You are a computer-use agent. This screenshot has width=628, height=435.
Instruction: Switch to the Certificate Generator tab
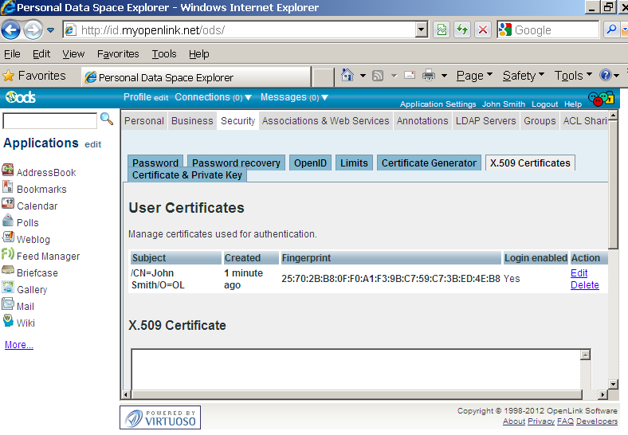click(429, 163)
